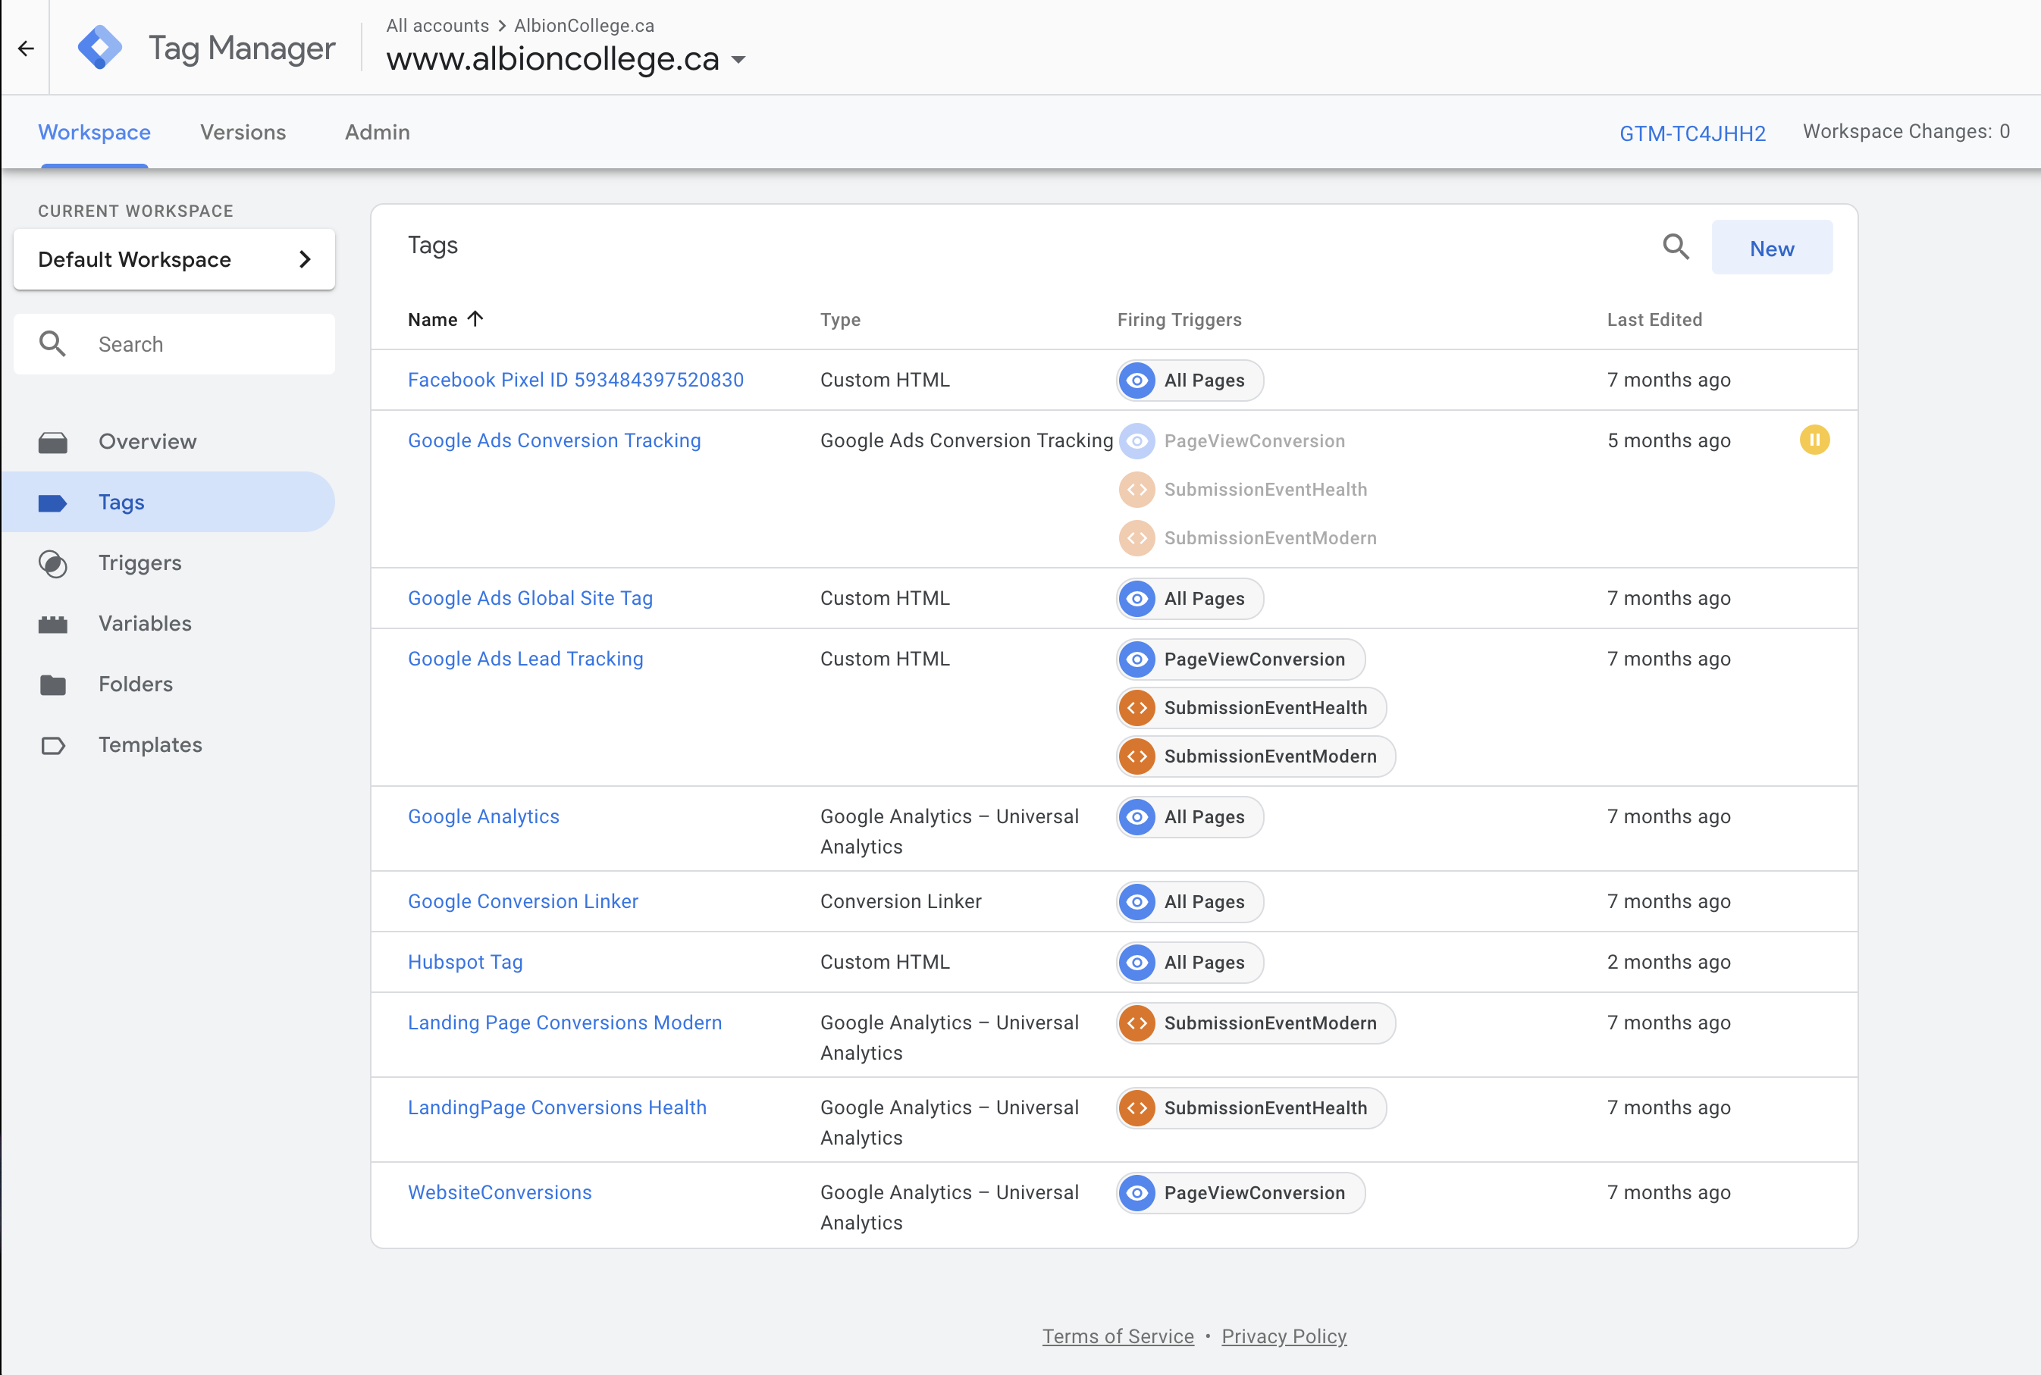Click the SubmissionEventModern trigger under Google Ads Lead Tracking
The width and height of the screenshot is (2041, 1375).
coord(1255,756)
